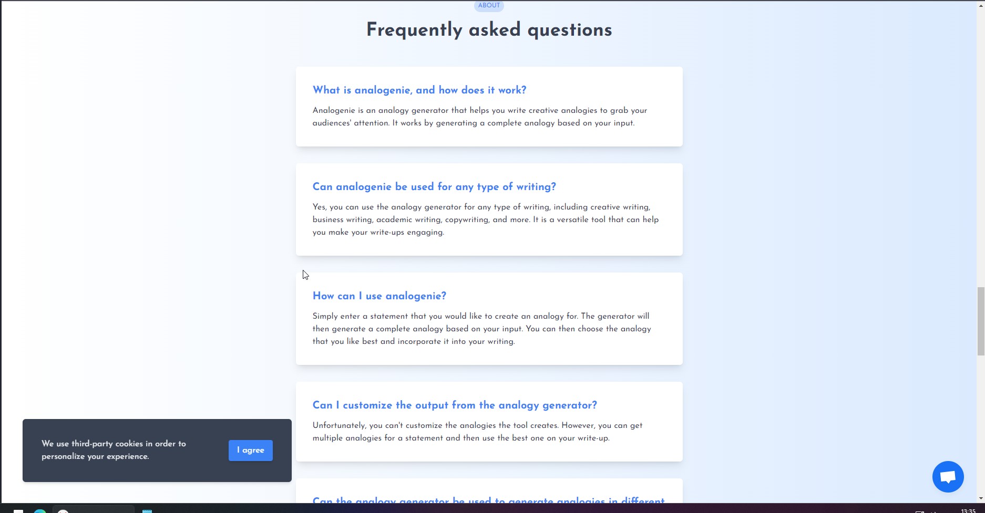Click the answer text starting 'Simply enter a statement'
Image resolution: width=985 pixels, height=513 pixels.
pos(482,329)
